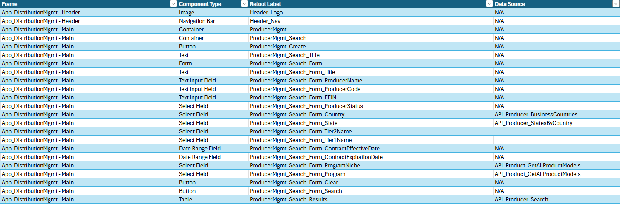Click the ProducerMgmt_Search_Form_Clear cell
This screenshot has height=204, width=620.
click(371, 182)
